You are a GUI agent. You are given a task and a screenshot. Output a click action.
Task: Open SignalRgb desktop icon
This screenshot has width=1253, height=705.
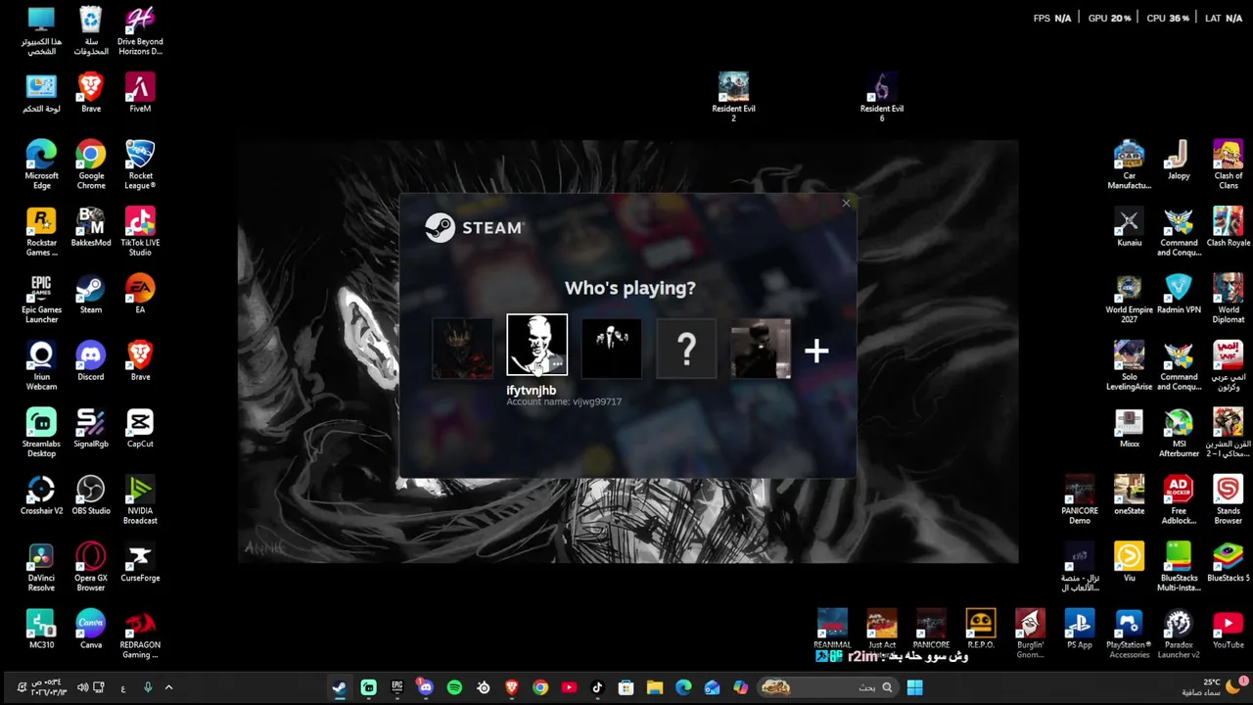point(91,428)
